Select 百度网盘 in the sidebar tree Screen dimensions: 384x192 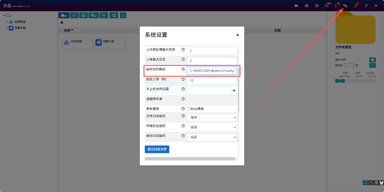20,22
